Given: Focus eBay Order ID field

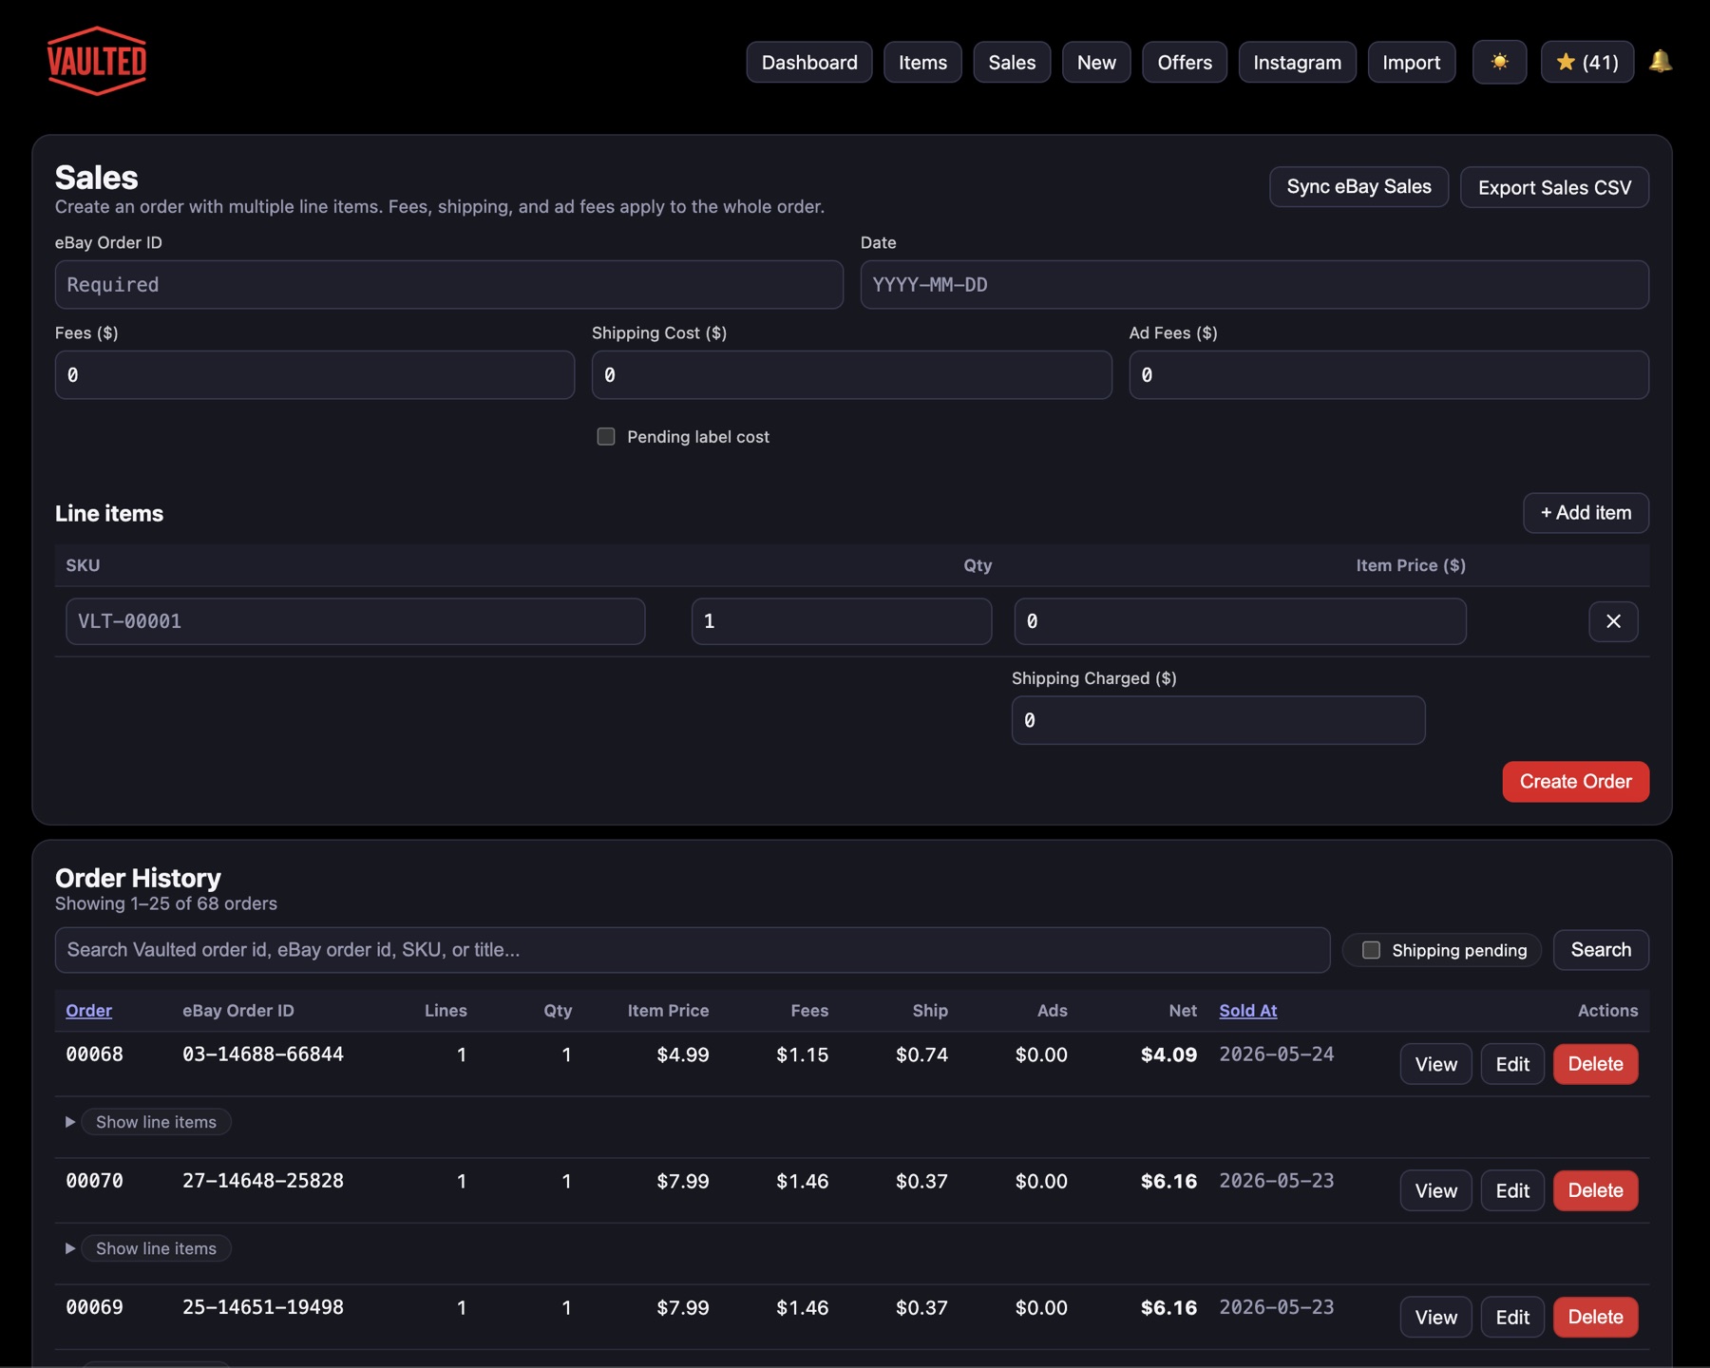Looking at the screenshot, I should click(448, 284).
